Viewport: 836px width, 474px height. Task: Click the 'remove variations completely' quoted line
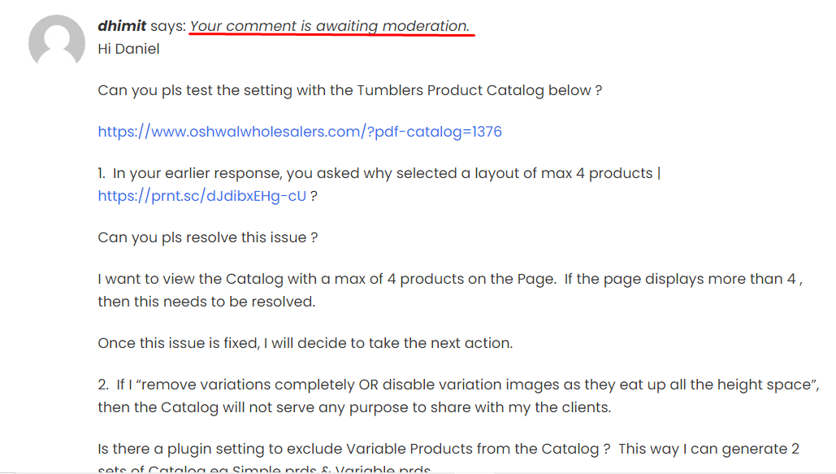(458, 385)
